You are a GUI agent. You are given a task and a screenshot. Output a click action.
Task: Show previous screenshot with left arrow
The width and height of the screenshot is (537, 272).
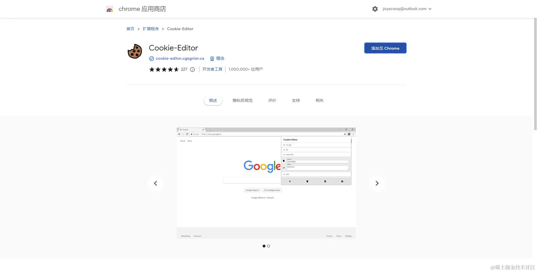[x=156, y=183]
